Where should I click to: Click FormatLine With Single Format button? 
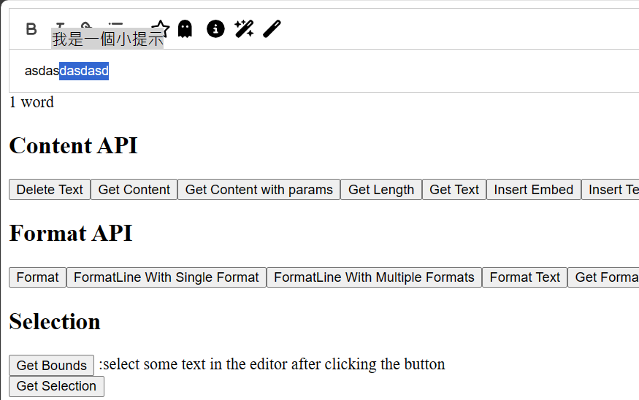[x=167, y=277]
